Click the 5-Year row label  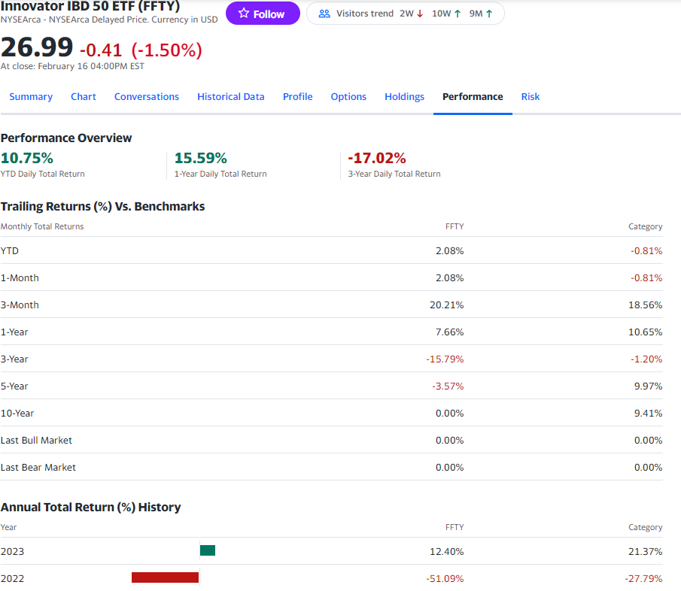(x=14, y=386)
